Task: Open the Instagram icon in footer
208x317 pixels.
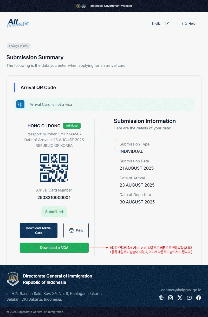Action: pos(171,298)
